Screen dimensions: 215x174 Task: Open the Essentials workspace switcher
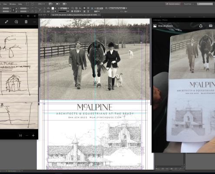pos(189,4)
